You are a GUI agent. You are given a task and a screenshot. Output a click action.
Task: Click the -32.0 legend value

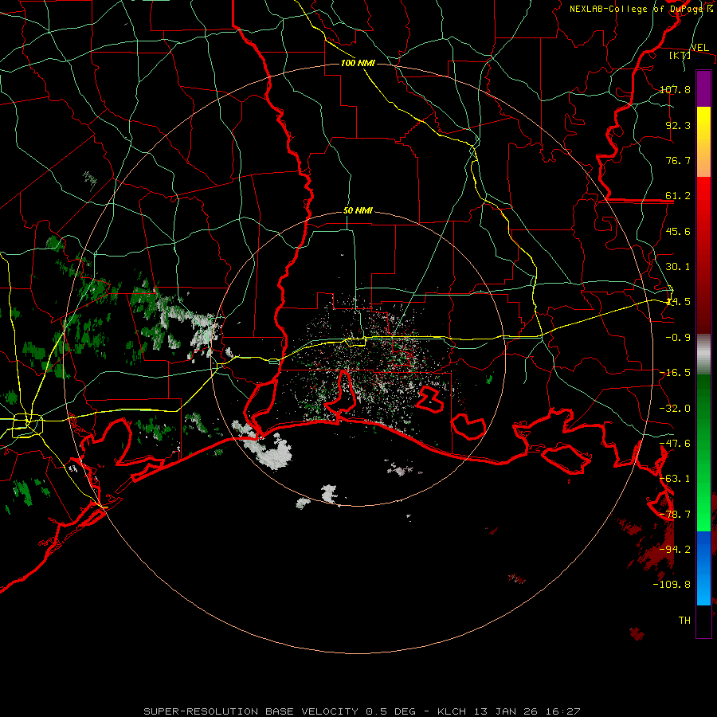(675, 409)
